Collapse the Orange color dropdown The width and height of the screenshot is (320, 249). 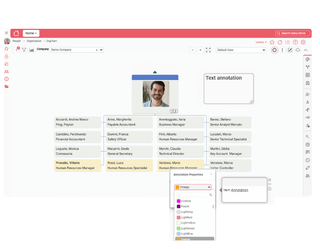coord(209,187)
